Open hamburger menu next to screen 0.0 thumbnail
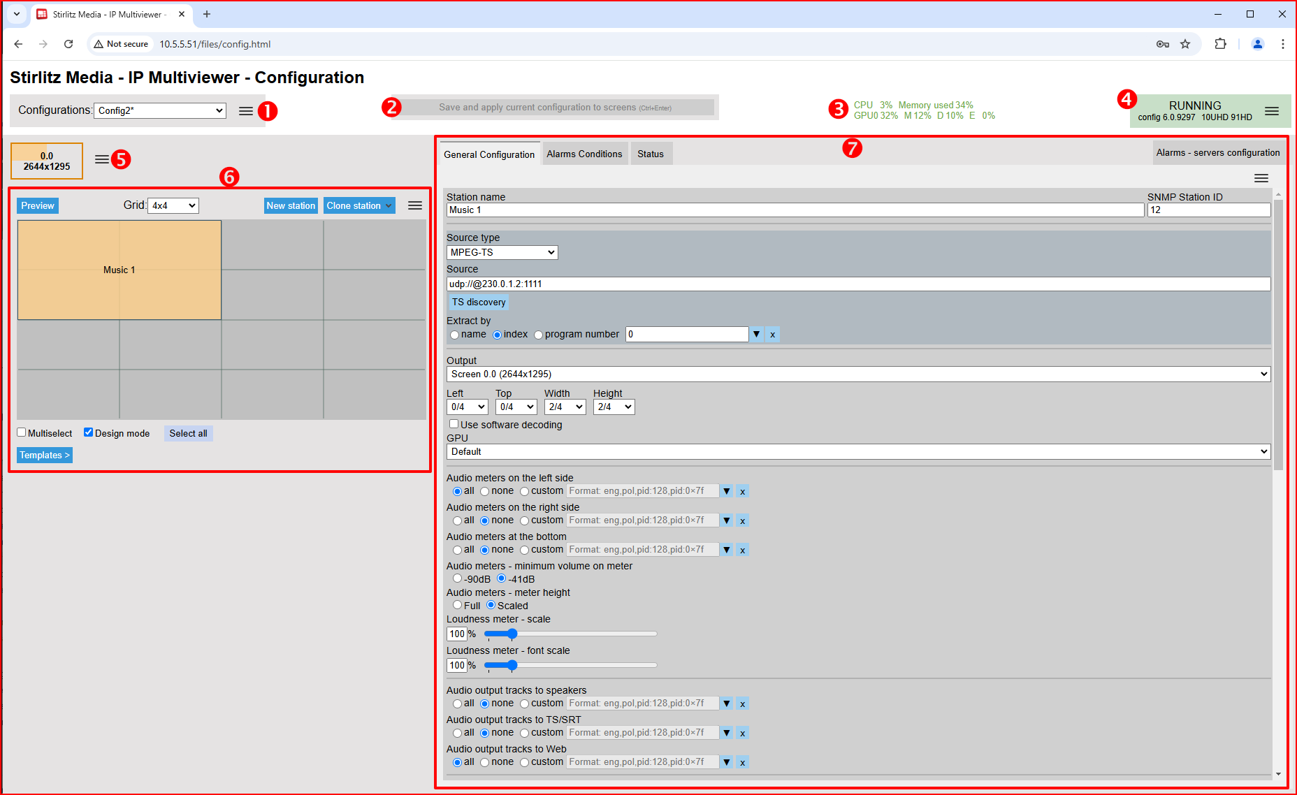 tap(102, 159)
